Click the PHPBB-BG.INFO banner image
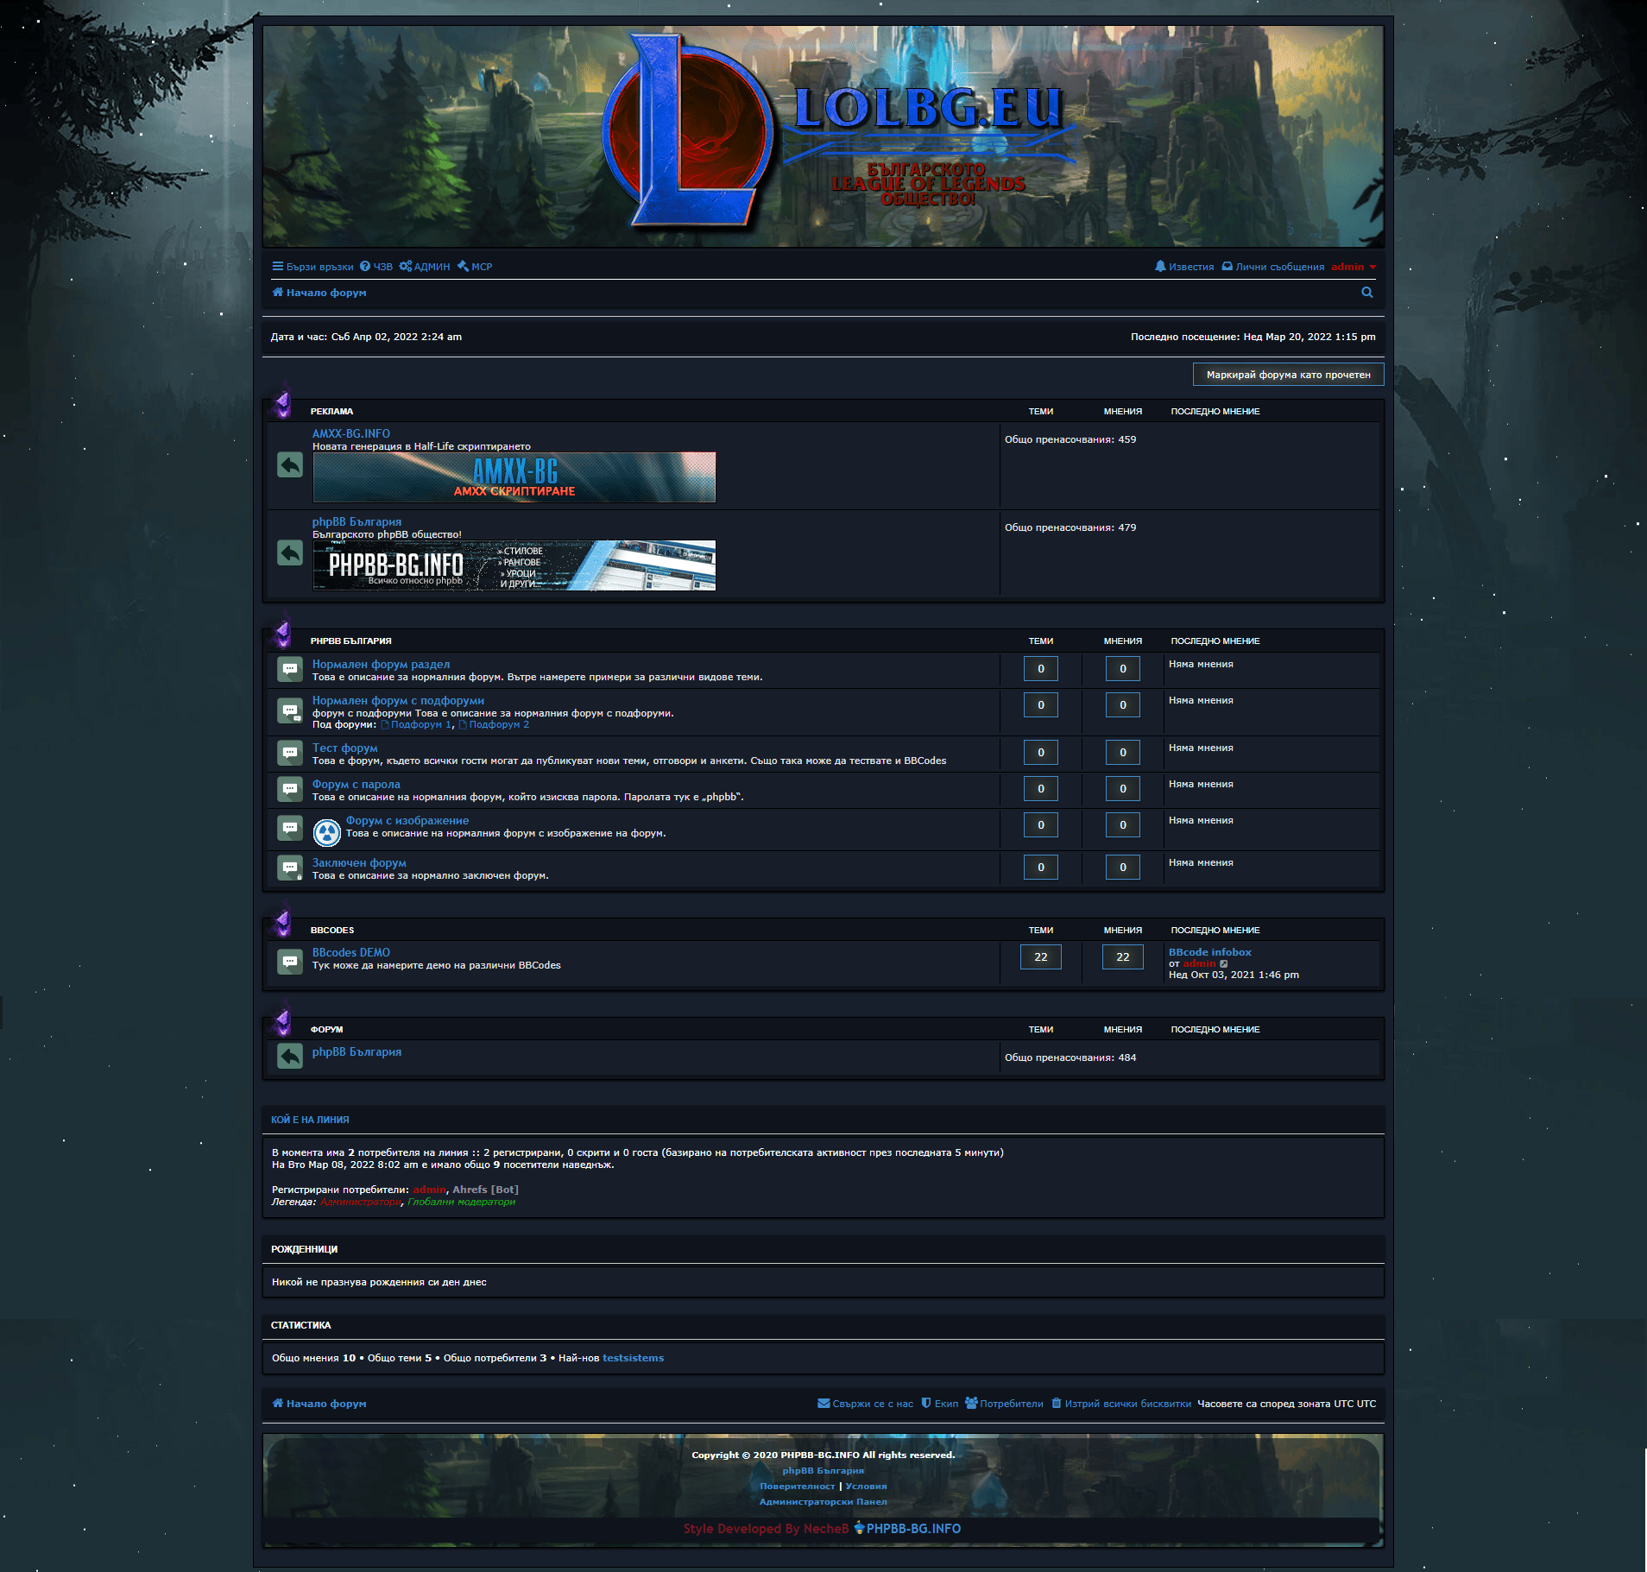Screen dimensions: 1647x1572 click(x=514, y=565)
